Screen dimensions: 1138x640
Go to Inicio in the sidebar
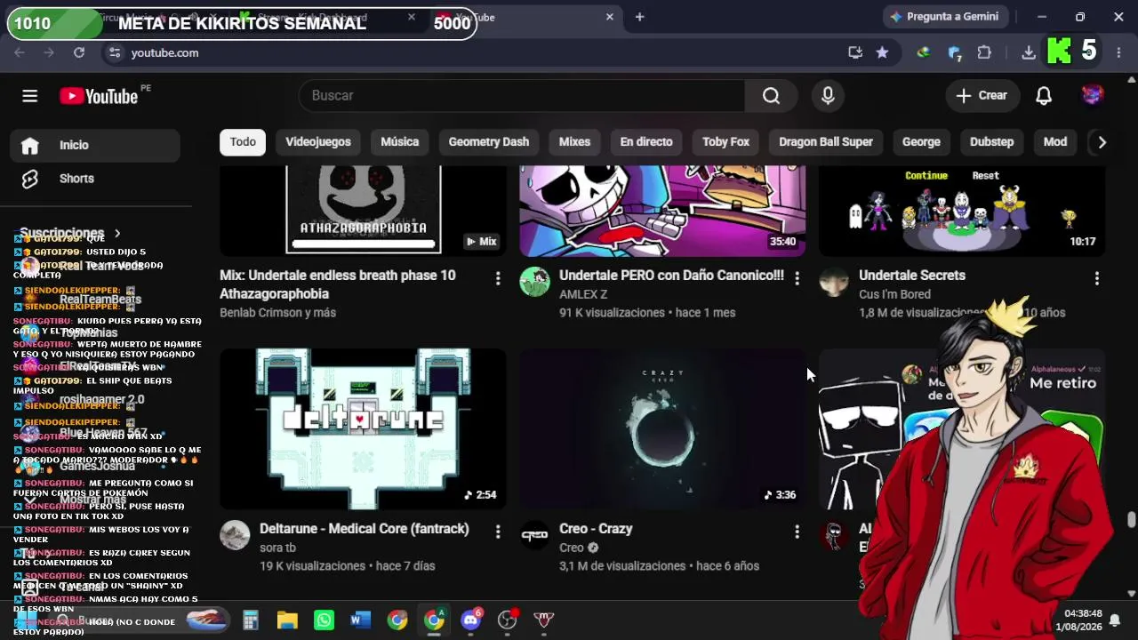pyautogui.click(x=95, y=145)
